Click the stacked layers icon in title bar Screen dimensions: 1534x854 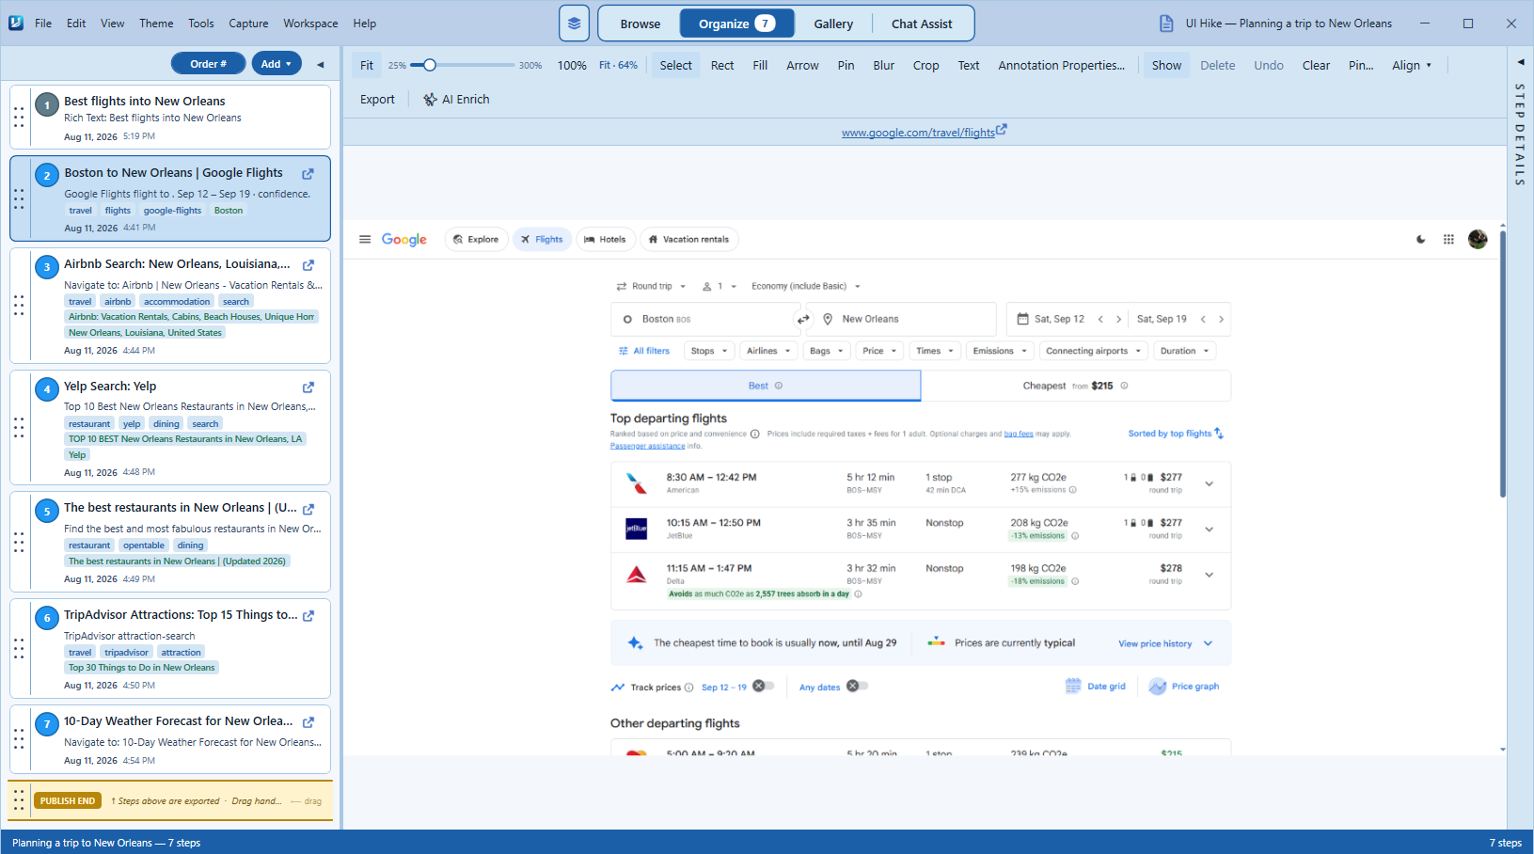point(574,24)
